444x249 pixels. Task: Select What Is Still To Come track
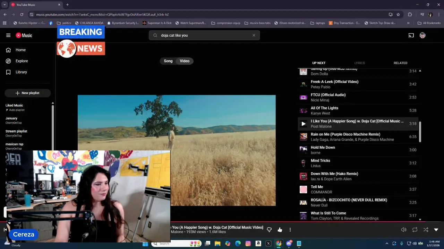click(x=358, y=216)
